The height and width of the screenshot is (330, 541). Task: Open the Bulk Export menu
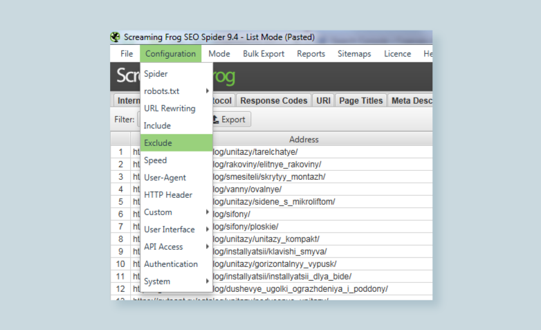coord(264,54)
